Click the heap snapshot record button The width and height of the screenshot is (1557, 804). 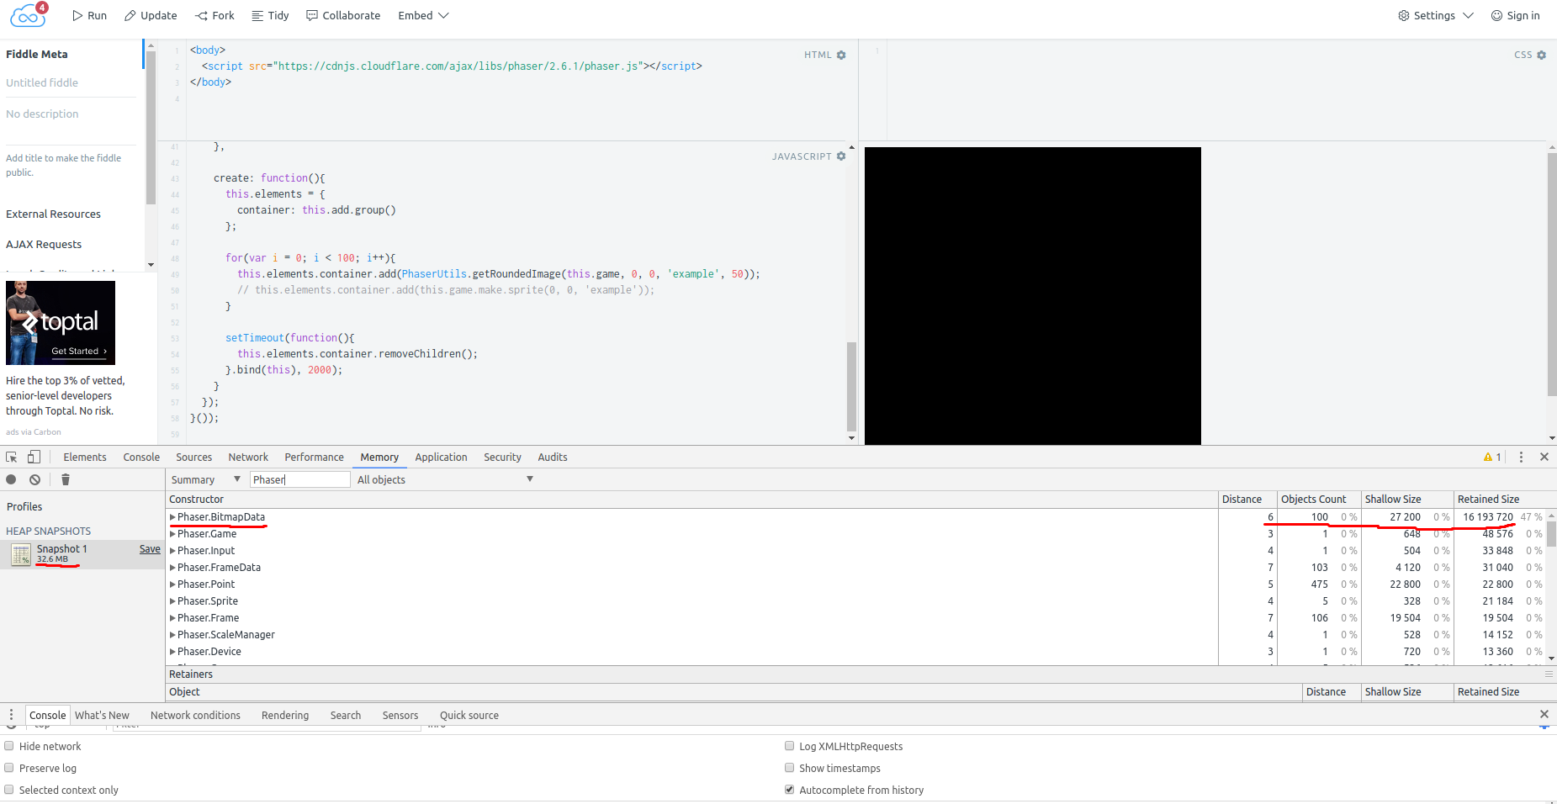pyautogui.click(x=11, y=479)
